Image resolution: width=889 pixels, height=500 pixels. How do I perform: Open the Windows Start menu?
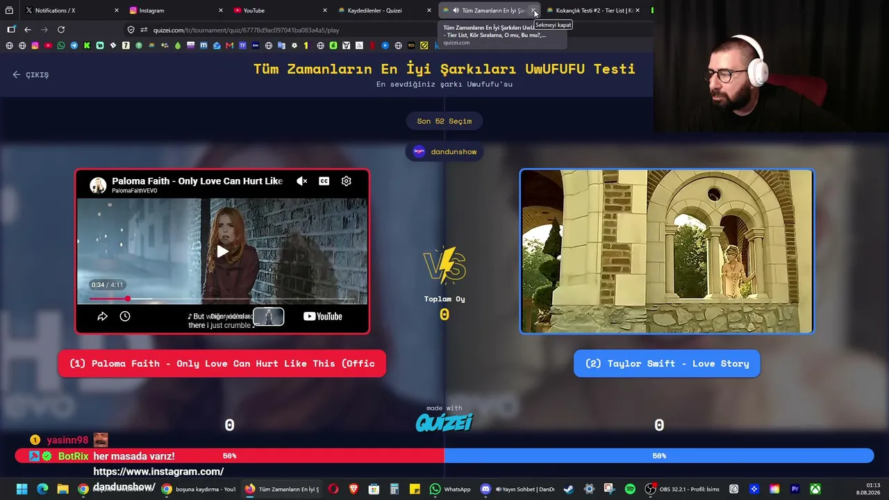[22, 489]
